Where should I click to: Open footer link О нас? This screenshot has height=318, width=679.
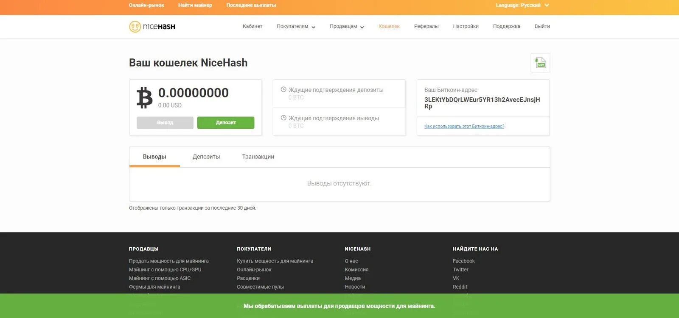click(x=351, y=261)
